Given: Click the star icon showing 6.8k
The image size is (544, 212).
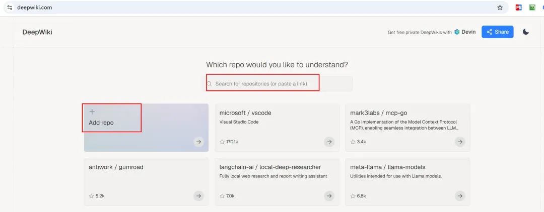Looking at the screenshot, I should [353, 196].
